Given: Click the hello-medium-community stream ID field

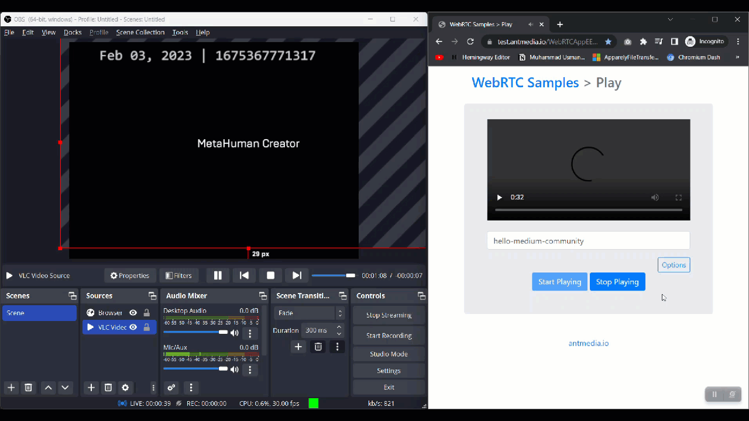Looking at the screenshot, I should coord(588,241).
